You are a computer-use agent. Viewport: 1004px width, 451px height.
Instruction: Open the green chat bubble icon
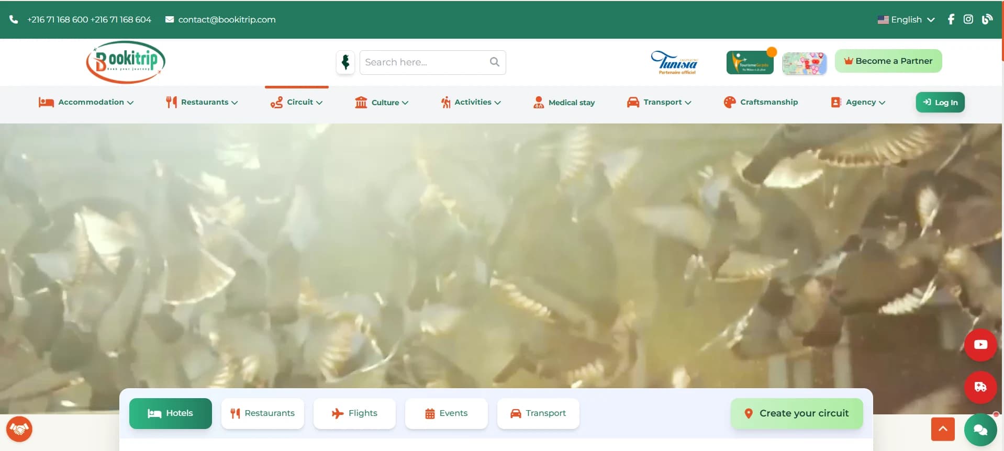(980, 430)
